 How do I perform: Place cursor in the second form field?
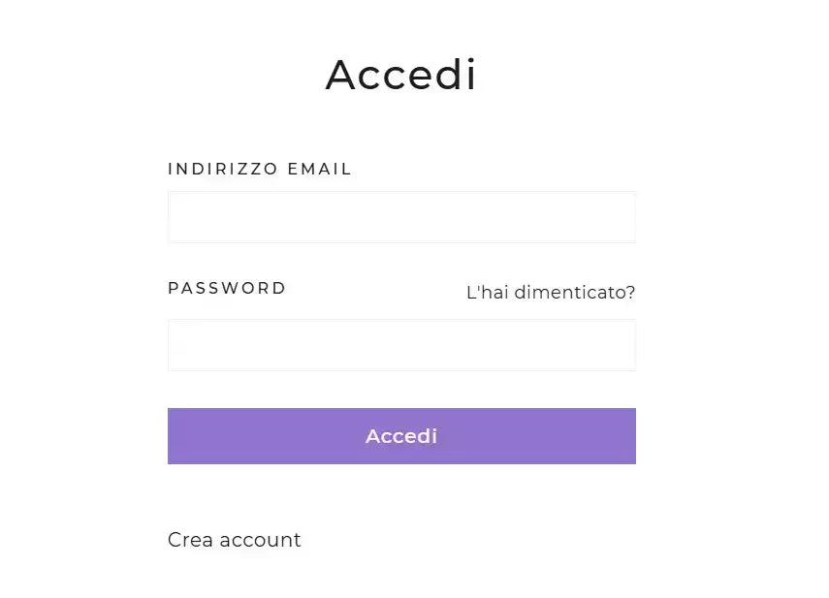pyautogui.click(x=401, y=345)
